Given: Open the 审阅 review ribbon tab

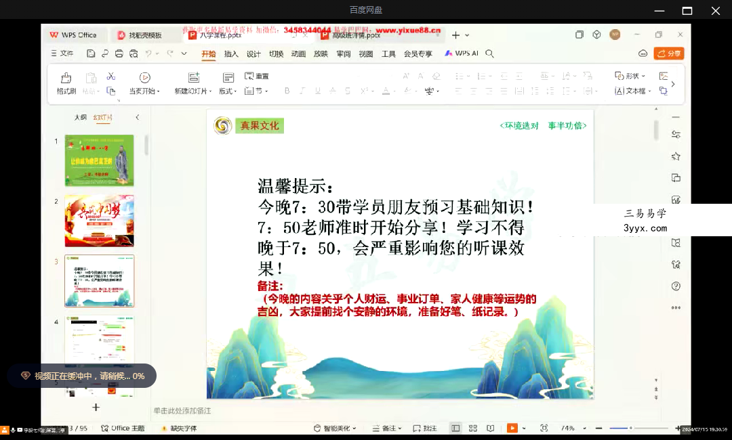Looking at the screenshot, I should 343,54.
